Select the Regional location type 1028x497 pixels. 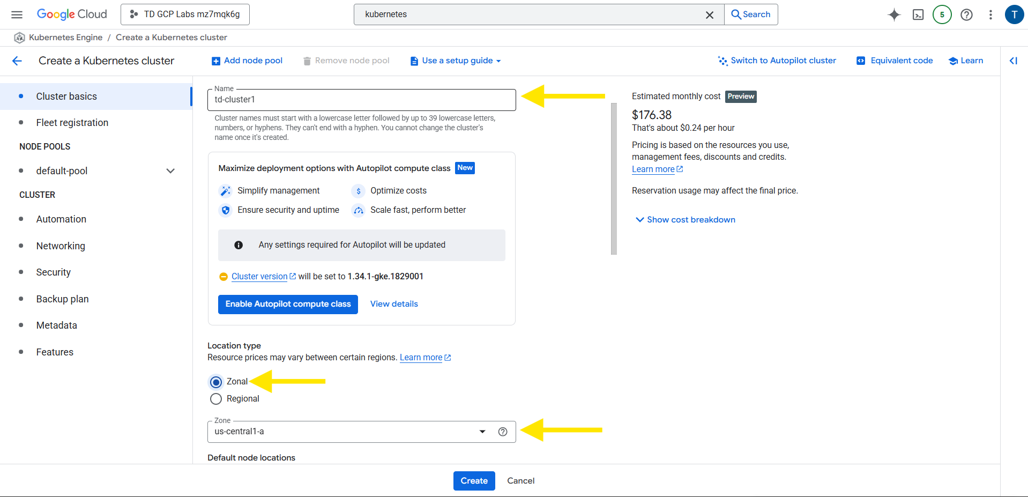[x=216, y=399]
